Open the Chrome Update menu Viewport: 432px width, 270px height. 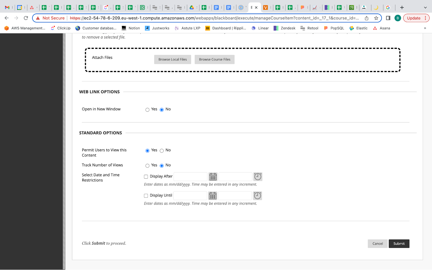tap(416, 18)
